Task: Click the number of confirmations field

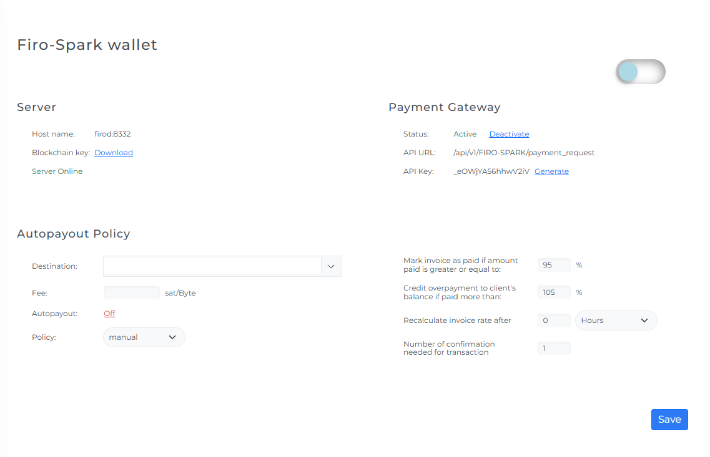Action: pos(553,349)
